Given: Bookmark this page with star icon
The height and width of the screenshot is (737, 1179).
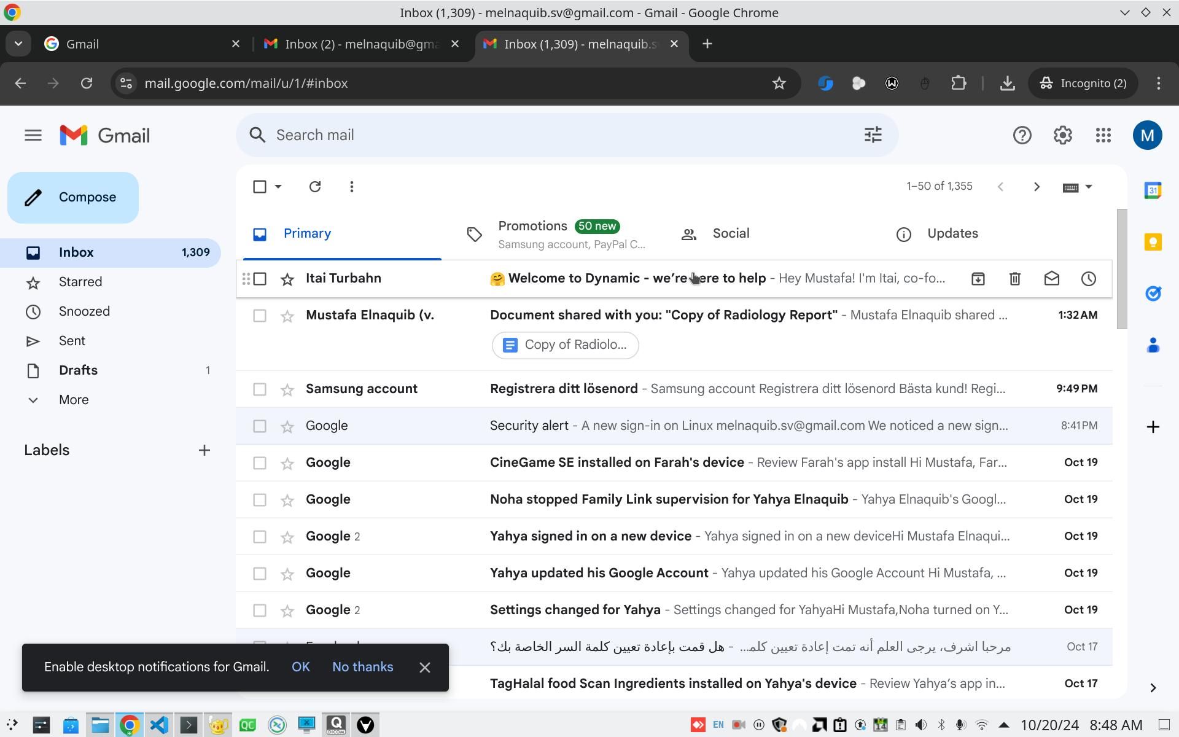Looking at the screenshot, I should 779,83.
